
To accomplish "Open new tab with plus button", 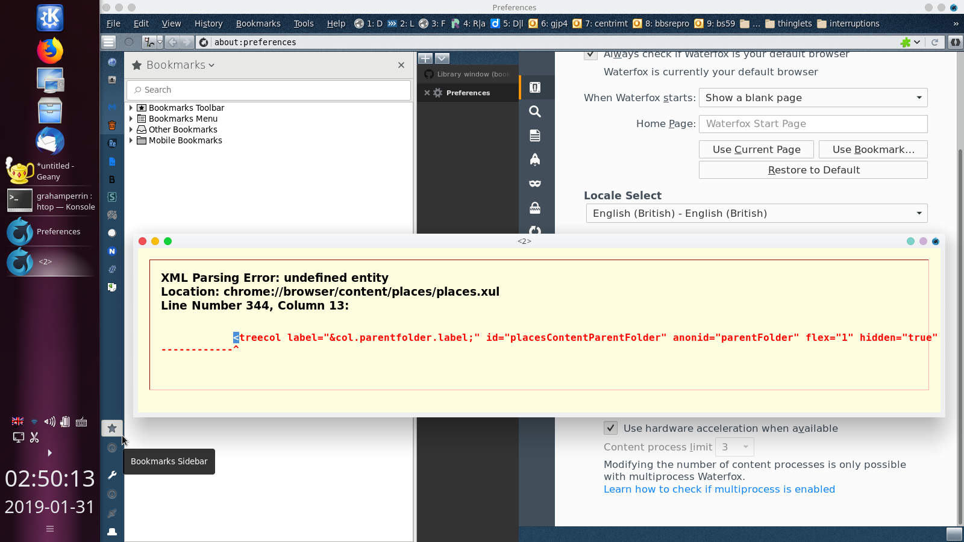I will [425, 58].
